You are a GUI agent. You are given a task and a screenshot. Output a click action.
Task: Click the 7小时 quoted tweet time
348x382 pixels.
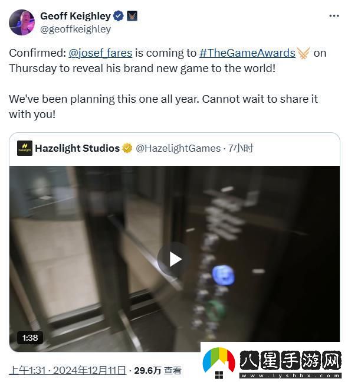click(x=241, y=148)
